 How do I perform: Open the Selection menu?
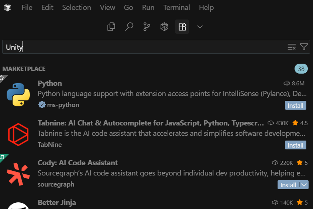pos(76,7)
